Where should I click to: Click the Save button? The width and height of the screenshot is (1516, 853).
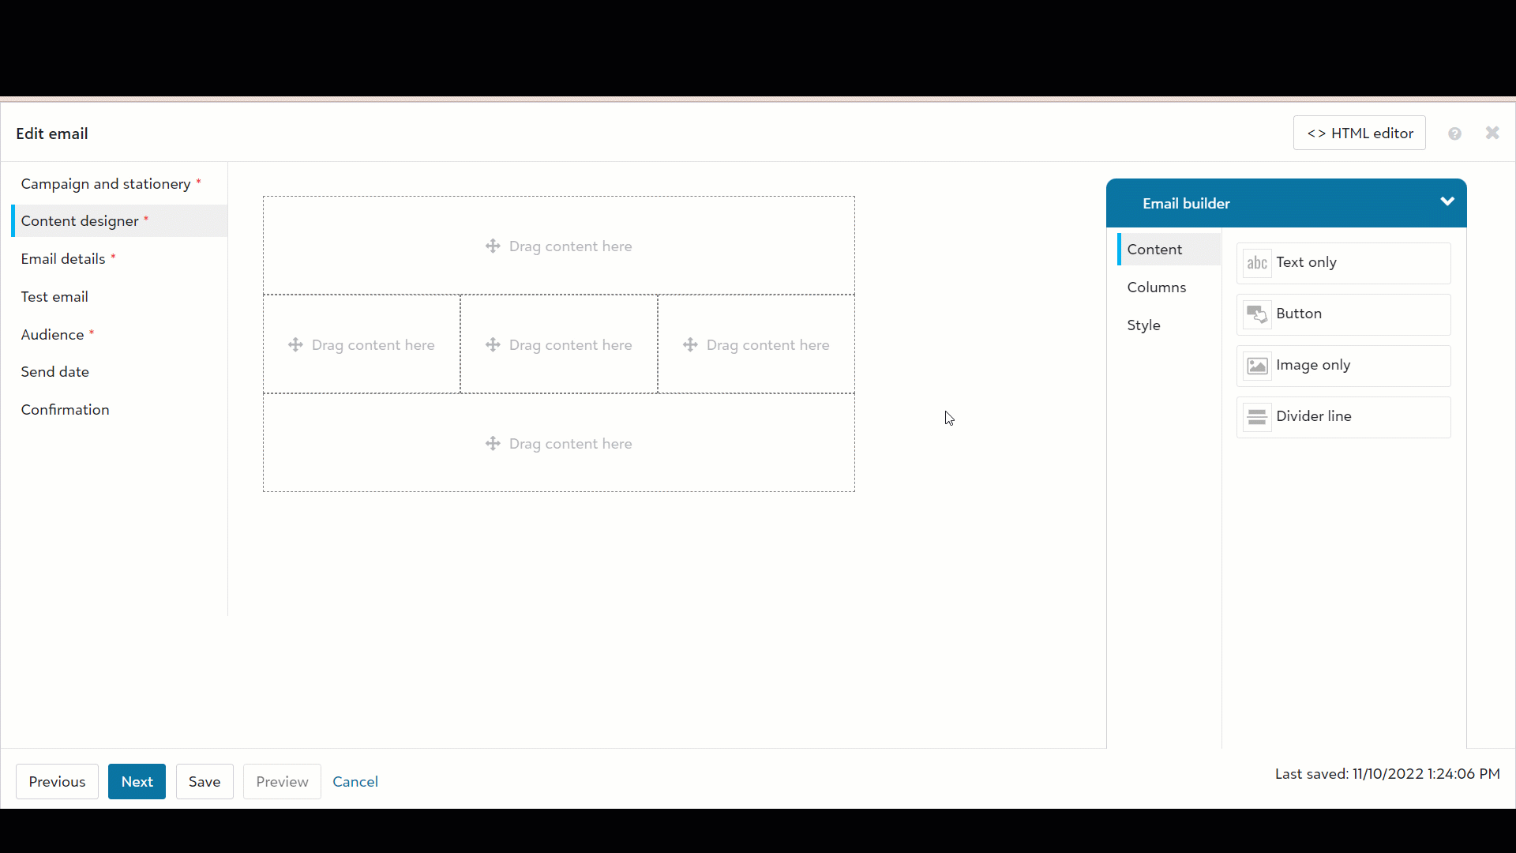point(204,781)
